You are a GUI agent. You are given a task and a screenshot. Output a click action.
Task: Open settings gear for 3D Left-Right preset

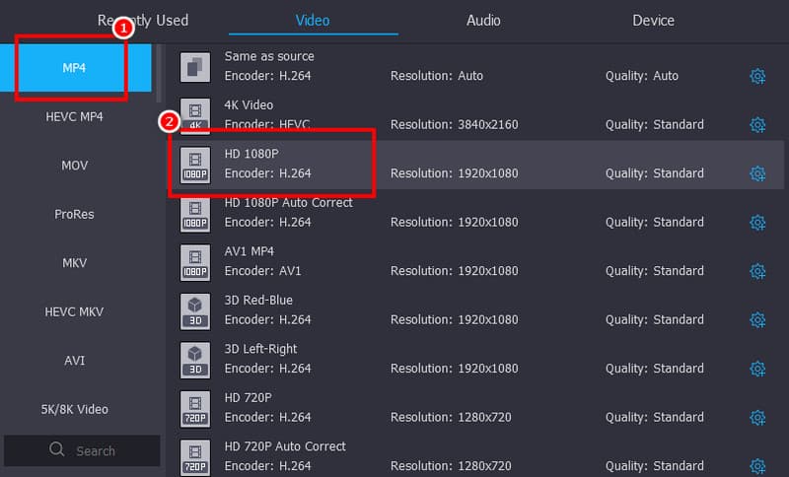tap(757, 369)
